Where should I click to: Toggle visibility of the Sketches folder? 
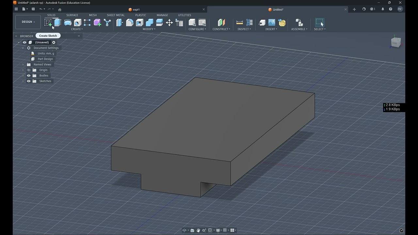click(x=29, y=81)
